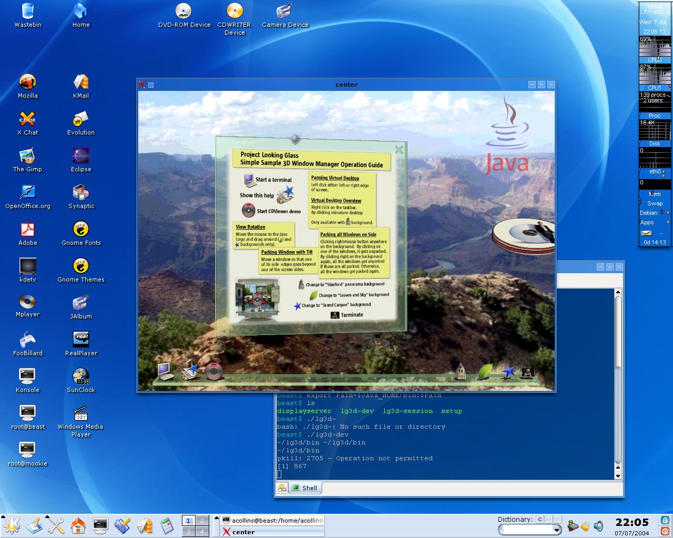Screen dimensions: 673x538
Task: Click Start CDViewer demo disc icon in guide
Action: [x=248, y=211]
